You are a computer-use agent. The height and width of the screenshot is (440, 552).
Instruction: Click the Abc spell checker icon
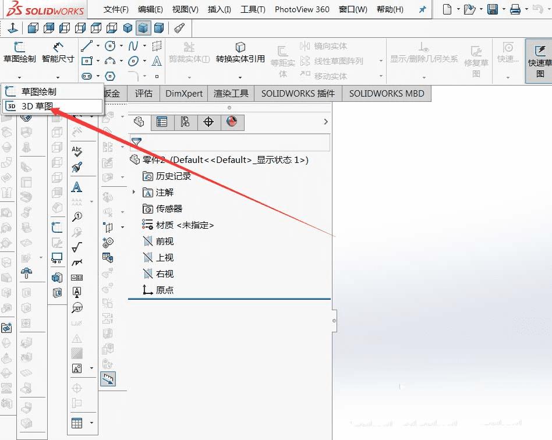click(x=77, y=151)
